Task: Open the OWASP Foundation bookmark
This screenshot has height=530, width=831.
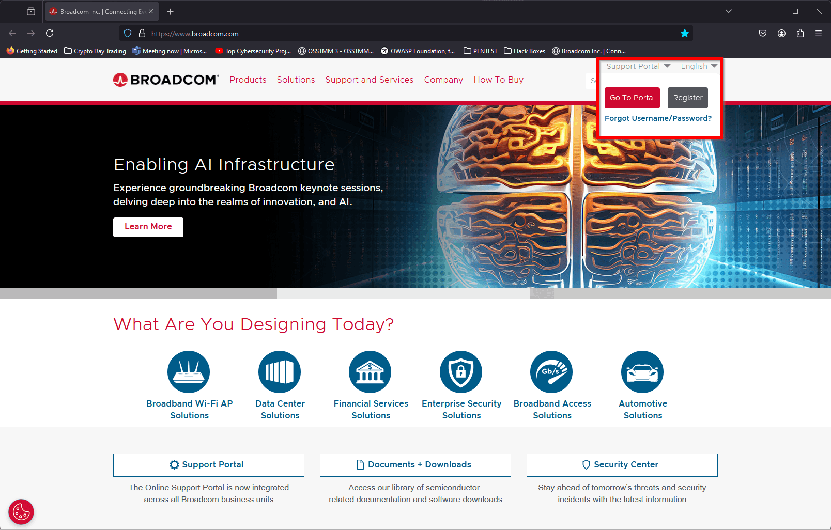Action: [418, 51]
